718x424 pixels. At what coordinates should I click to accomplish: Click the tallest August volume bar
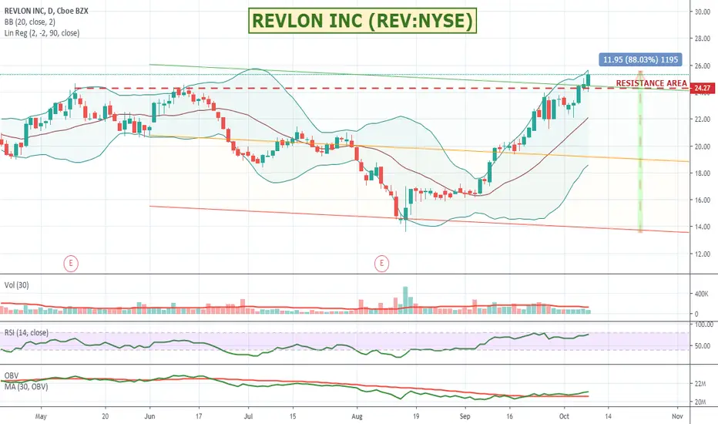[405, 300]
